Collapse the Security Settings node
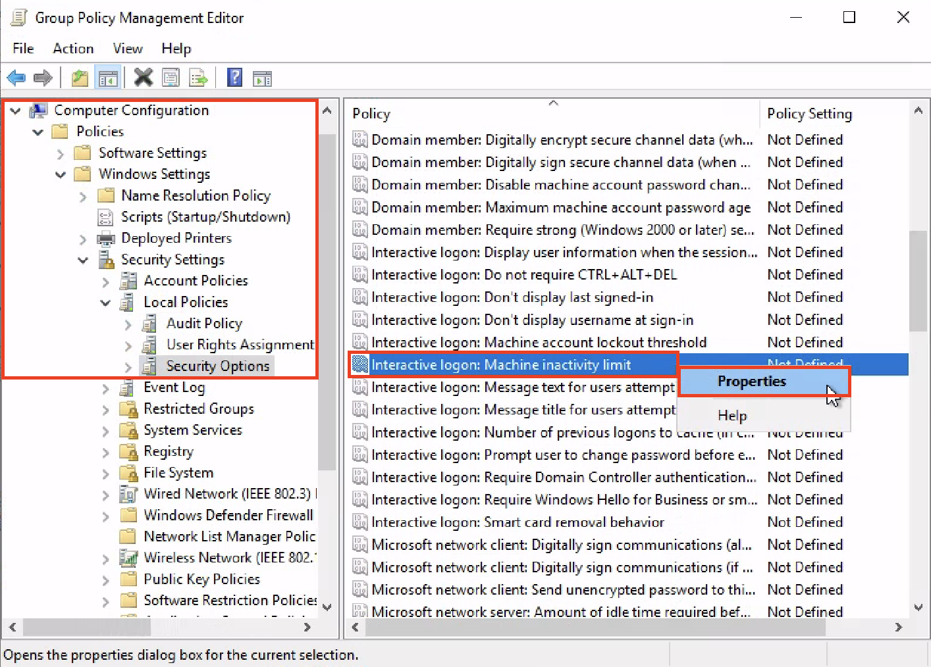This screenshot has width=931, height=667. (83, 260)
